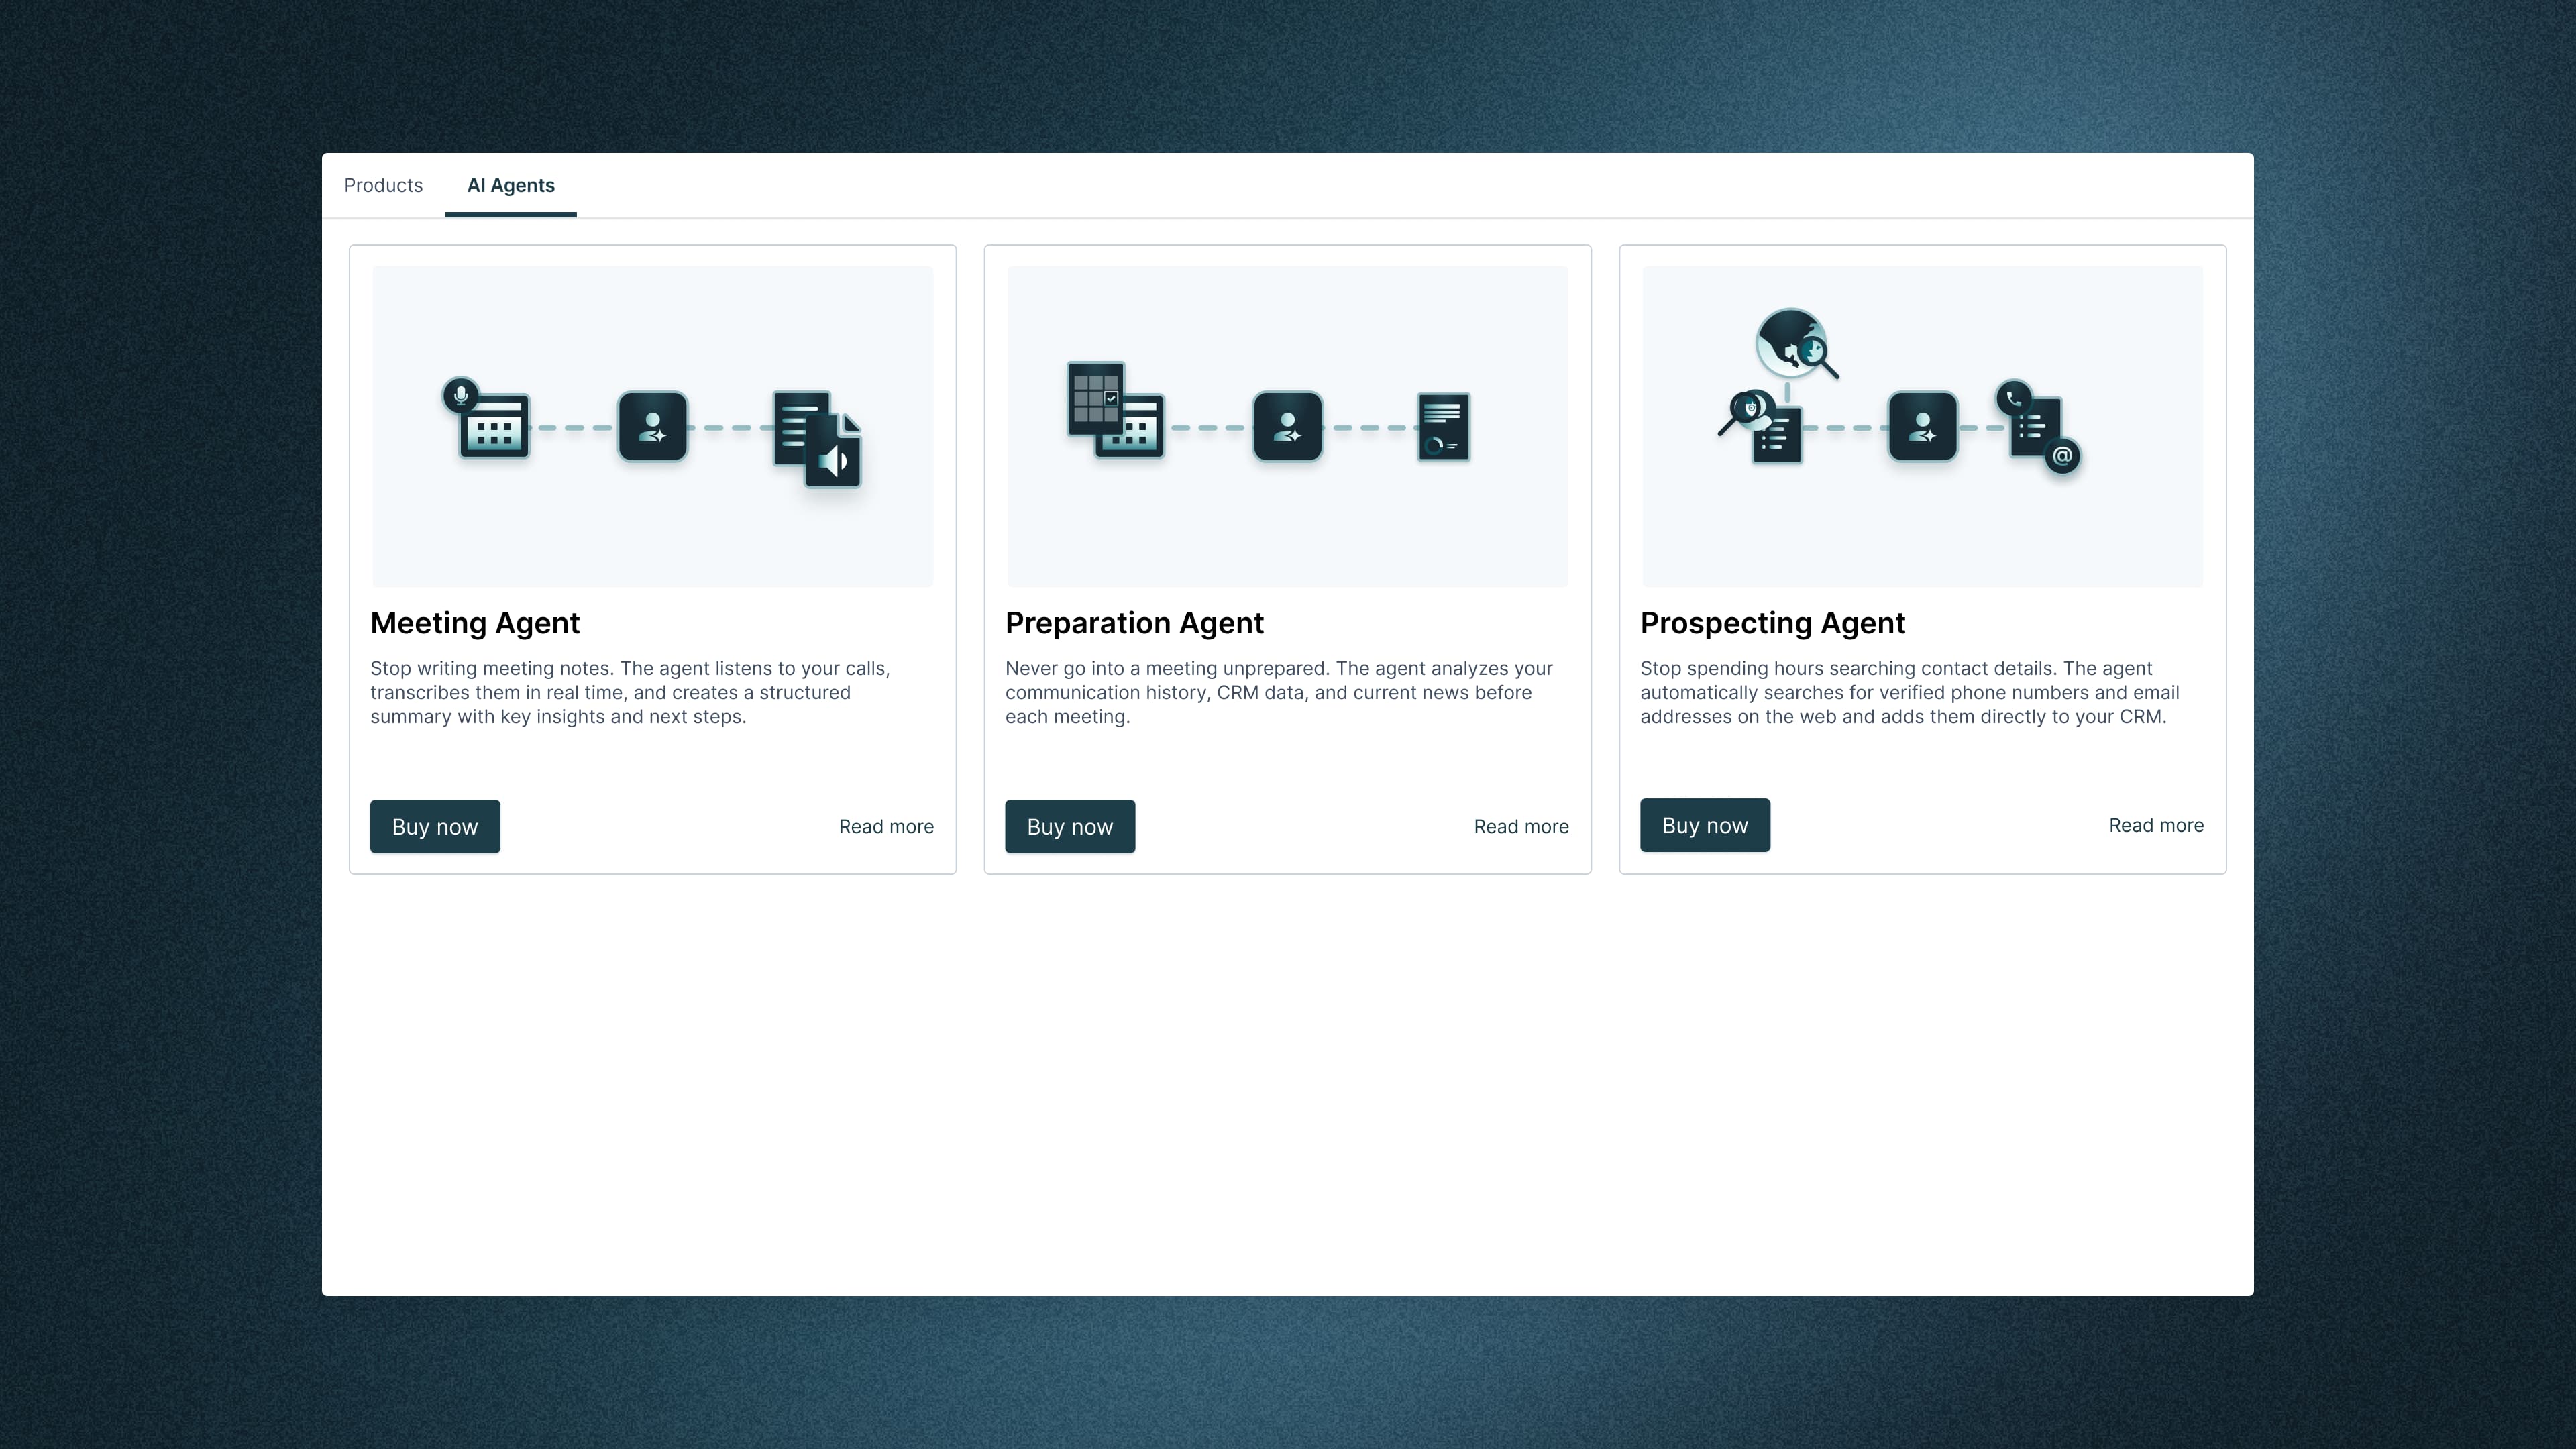Open Read more for Meeting Agent
This screenshot has height=1449, width=2576.
tap(886, 827)
